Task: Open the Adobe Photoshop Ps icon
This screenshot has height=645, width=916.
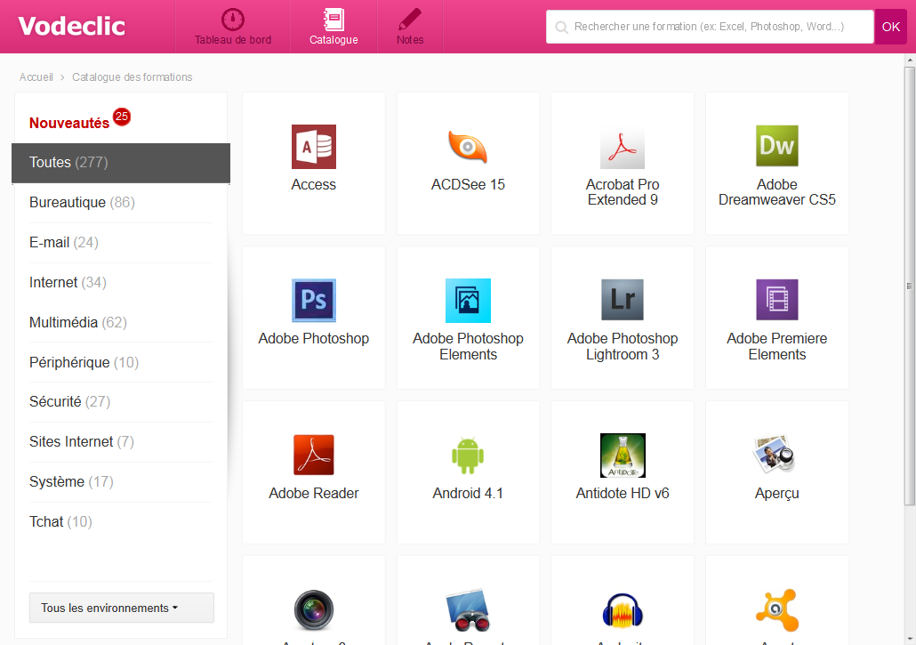Action: [314, 301]
